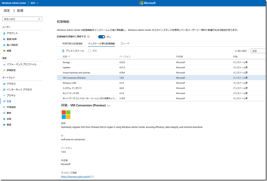This screenshot has width=267, height=181.
Task: Open 詳細設定 in the sidebar
Action: 11,70
